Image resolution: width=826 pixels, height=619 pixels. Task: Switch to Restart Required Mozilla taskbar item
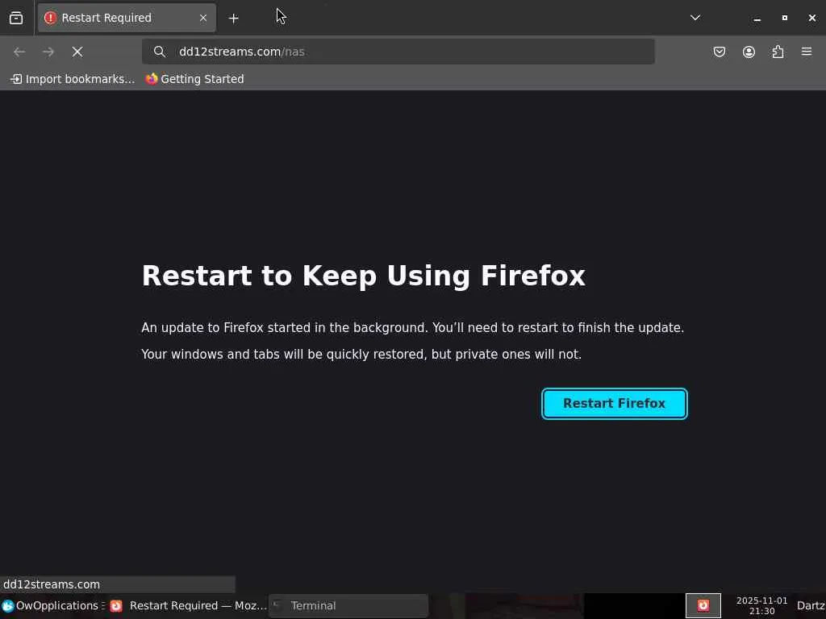189,606
